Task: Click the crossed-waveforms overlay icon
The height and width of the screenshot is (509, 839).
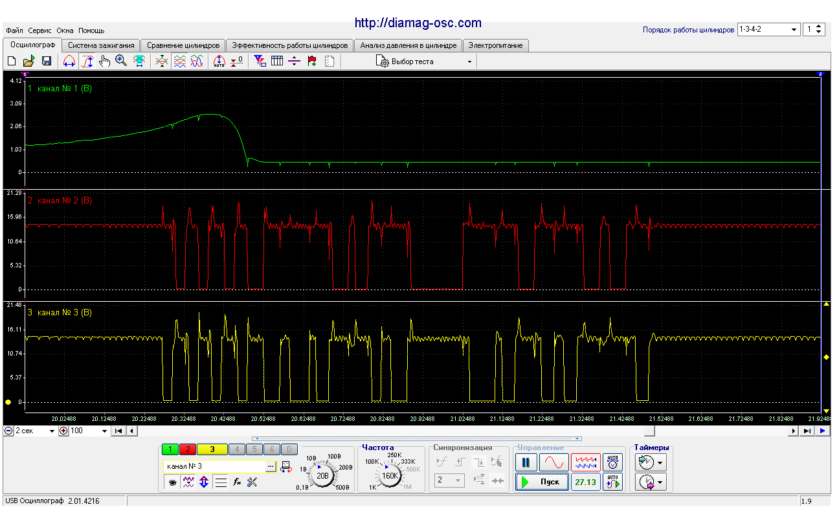Action: click(x=162, y=62)
